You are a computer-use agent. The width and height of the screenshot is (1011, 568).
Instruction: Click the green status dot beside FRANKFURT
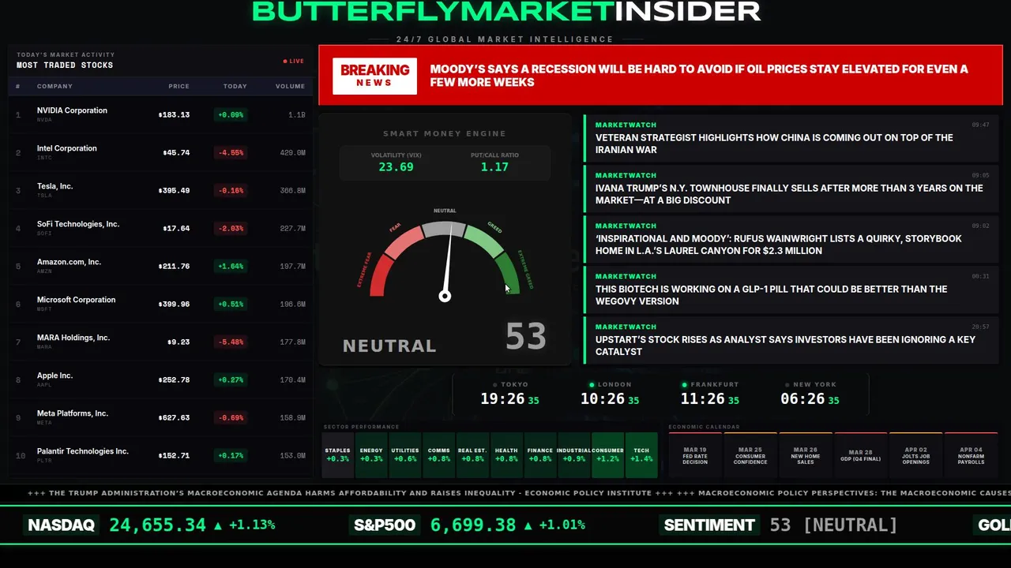[x=684, y=385]
